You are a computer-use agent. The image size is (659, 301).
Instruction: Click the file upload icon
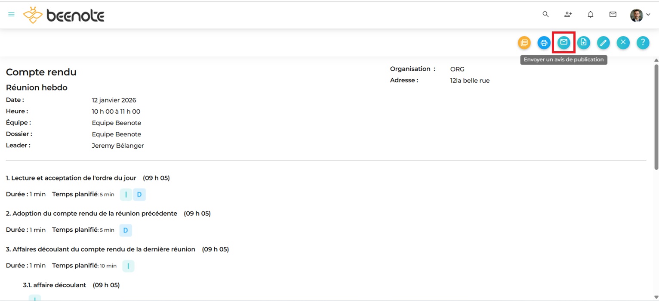pyautogui.click(x=583, y=43)
